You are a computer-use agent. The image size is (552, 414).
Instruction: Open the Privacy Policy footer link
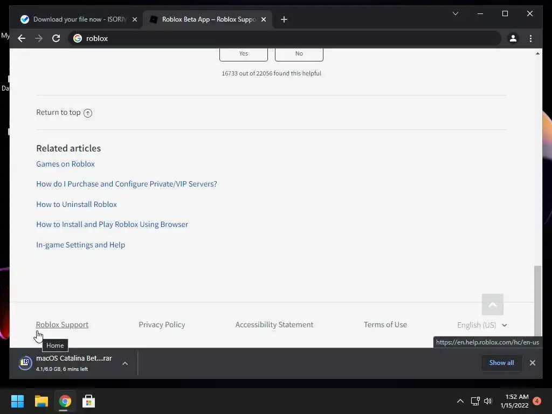point(162,325)
